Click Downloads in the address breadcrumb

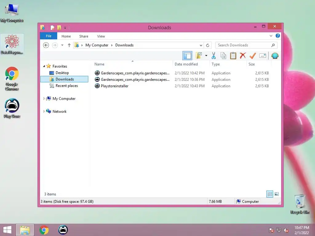coord(124,45)
